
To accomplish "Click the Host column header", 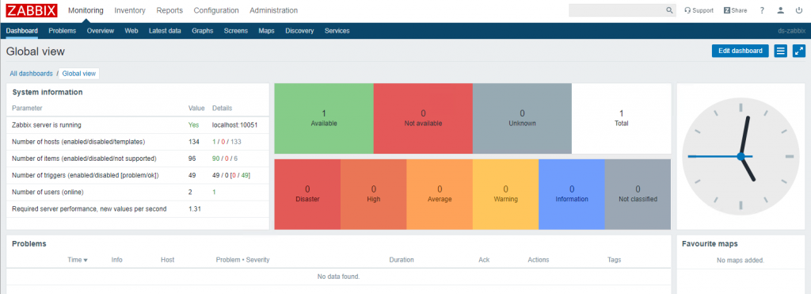I will (168, 260).
